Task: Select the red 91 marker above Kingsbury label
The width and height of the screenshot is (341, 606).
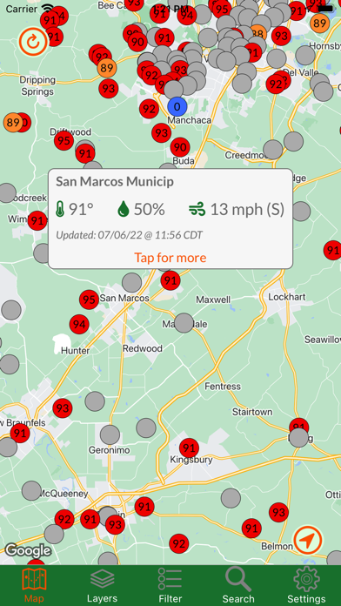Action: (190, 448)
